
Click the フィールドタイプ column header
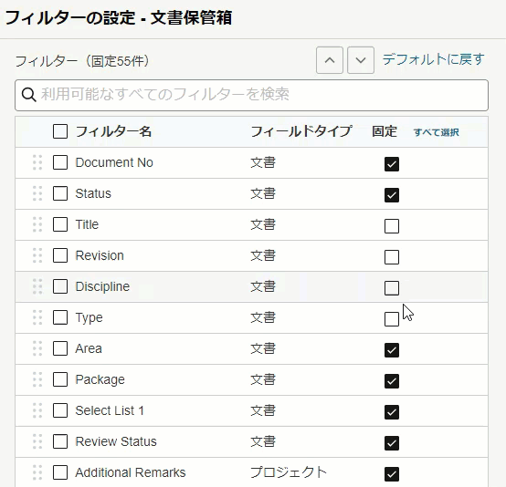[301, 131]
